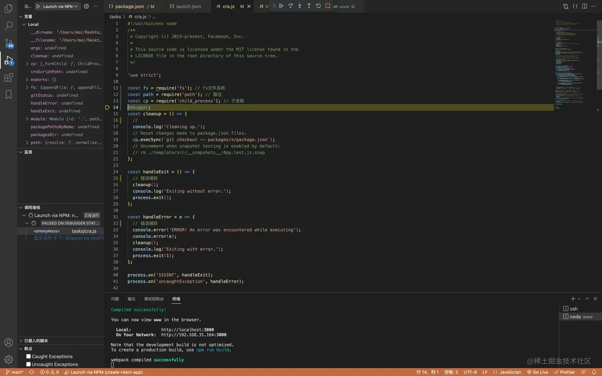
Task: Change JavaScript language mode in status bar
Action: [x=510, y=372]
